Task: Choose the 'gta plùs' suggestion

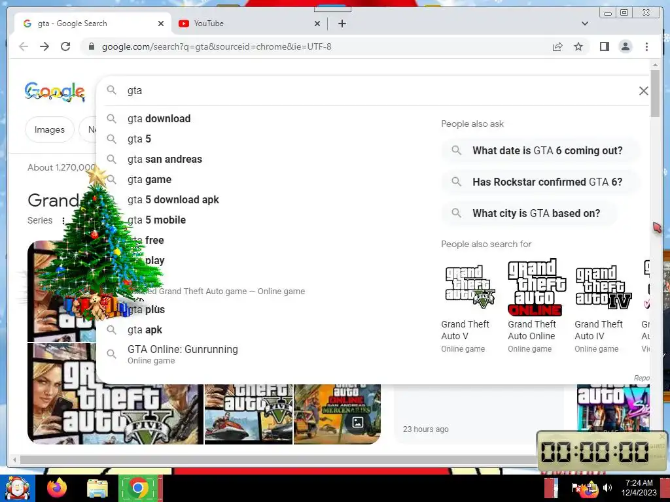Action: pos(146,309)
